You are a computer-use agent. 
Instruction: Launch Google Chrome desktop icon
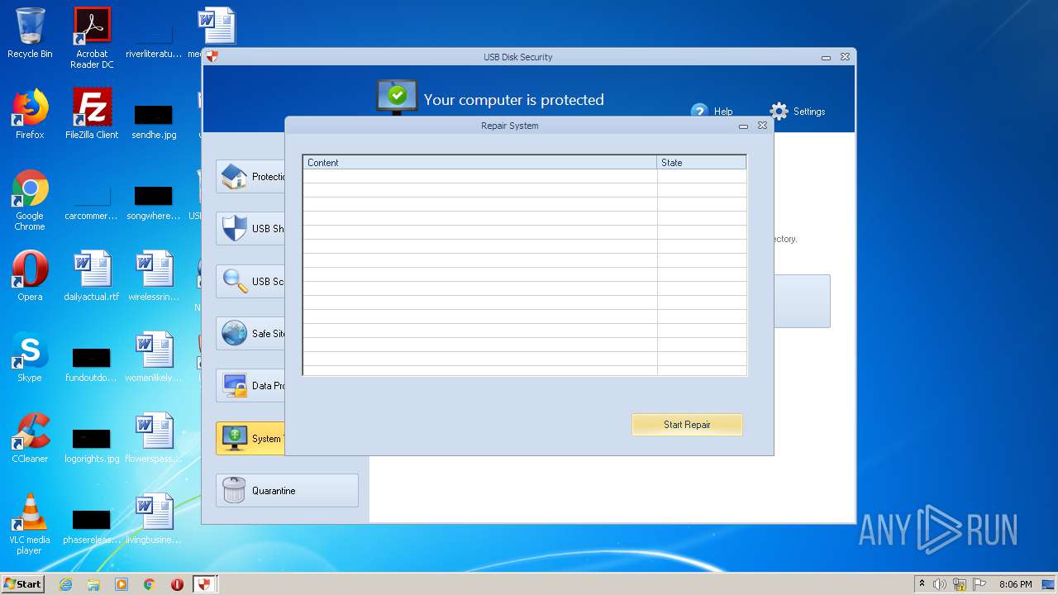coord(30,201)
